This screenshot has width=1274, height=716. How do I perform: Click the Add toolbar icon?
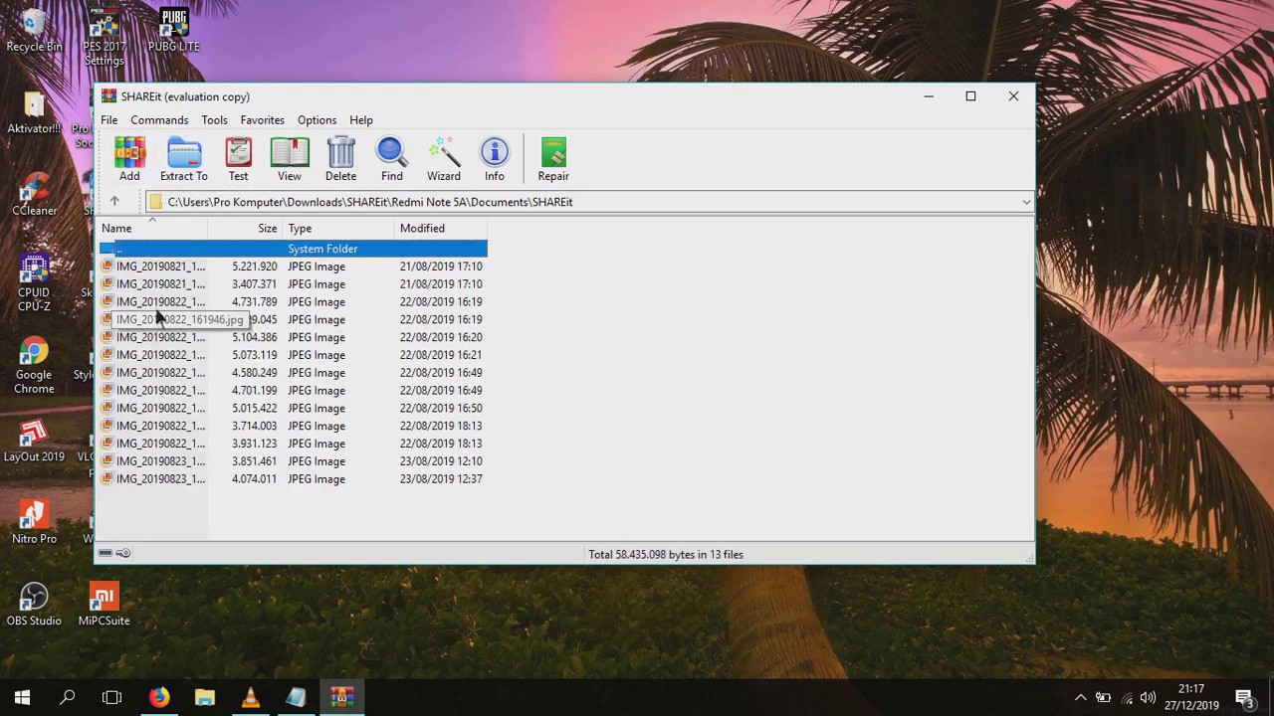(129, 159)
